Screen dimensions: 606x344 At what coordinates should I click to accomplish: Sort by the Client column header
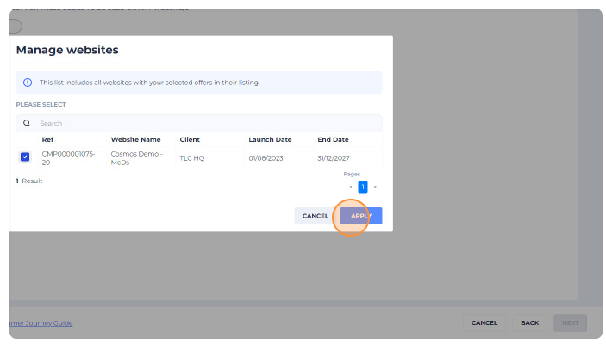click(190, 139)
